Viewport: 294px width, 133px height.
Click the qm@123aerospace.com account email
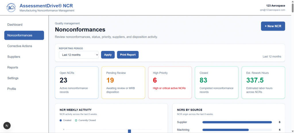(x=272, y=10)
